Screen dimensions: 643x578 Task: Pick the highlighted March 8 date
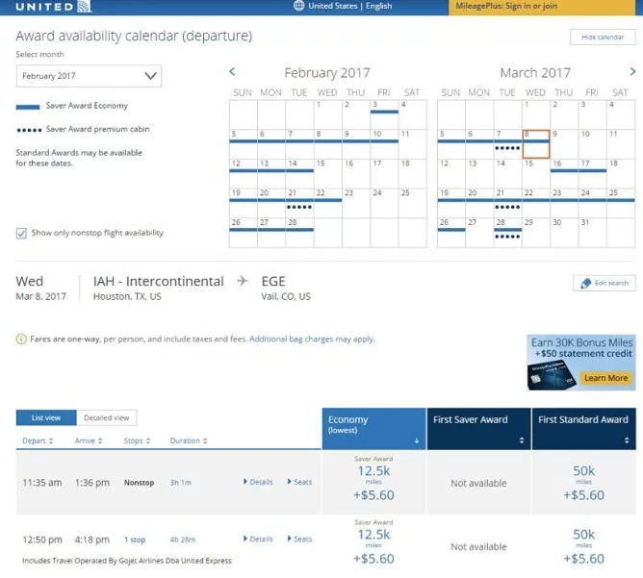tap(536, 144)
